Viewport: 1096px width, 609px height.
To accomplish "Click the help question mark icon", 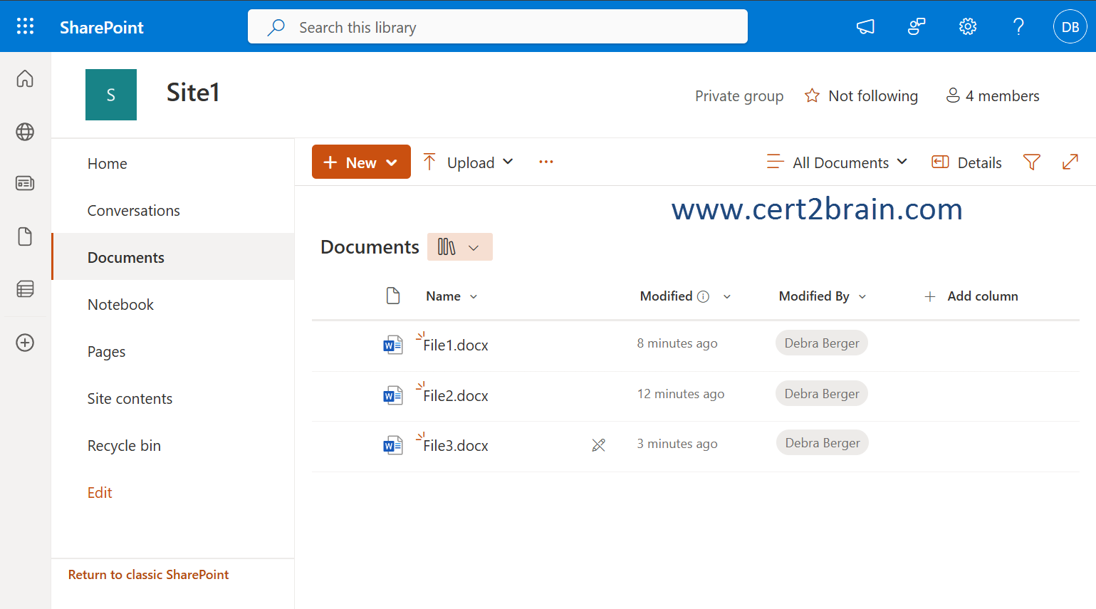I will coord(1018,27).
